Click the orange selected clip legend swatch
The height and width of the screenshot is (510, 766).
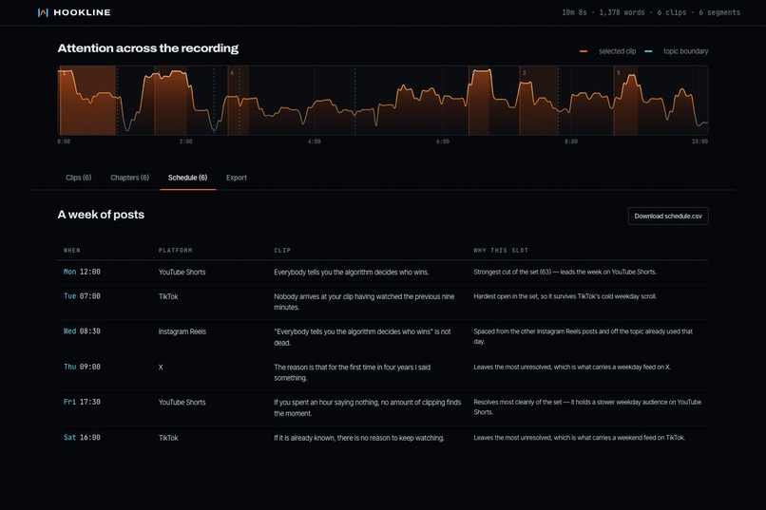pos(584,51)
